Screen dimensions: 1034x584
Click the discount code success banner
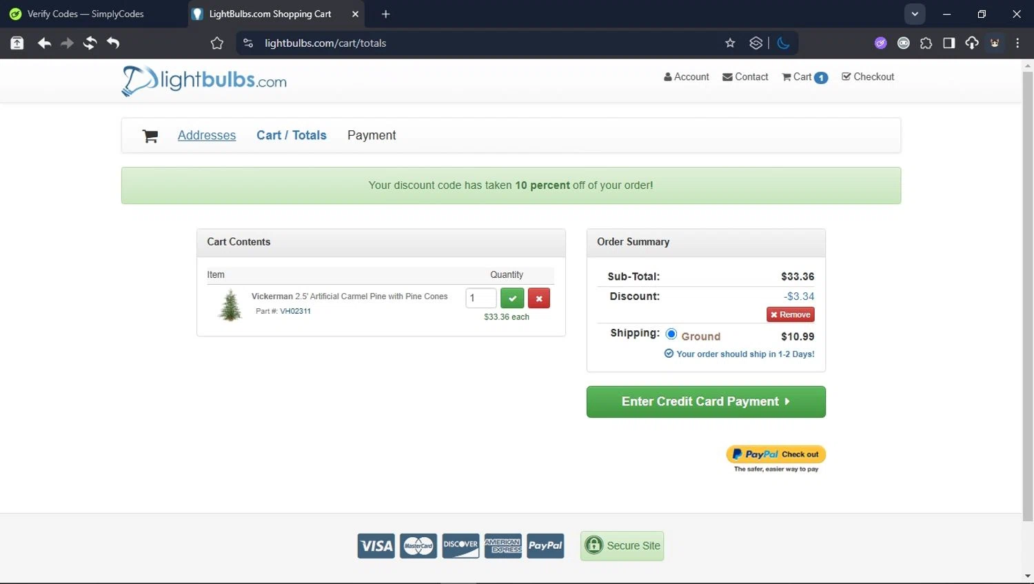(x=511, y=185)
